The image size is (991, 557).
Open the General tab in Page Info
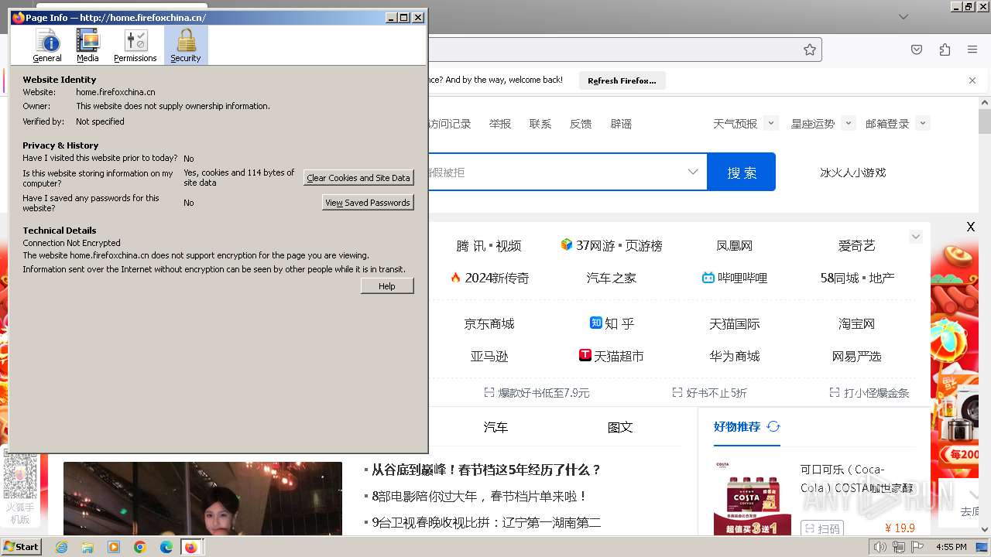[x=47, y=46]
